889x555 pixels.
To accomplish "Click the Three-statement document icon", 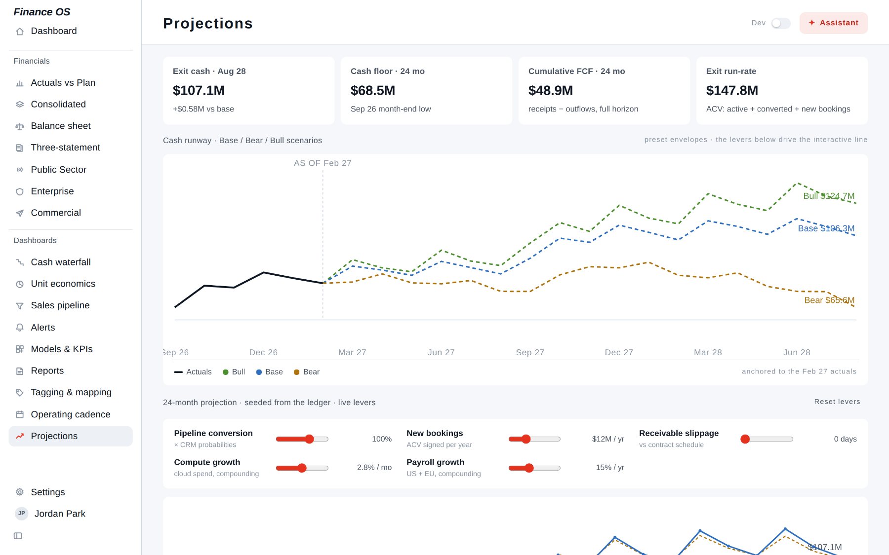I will (20, 148).
